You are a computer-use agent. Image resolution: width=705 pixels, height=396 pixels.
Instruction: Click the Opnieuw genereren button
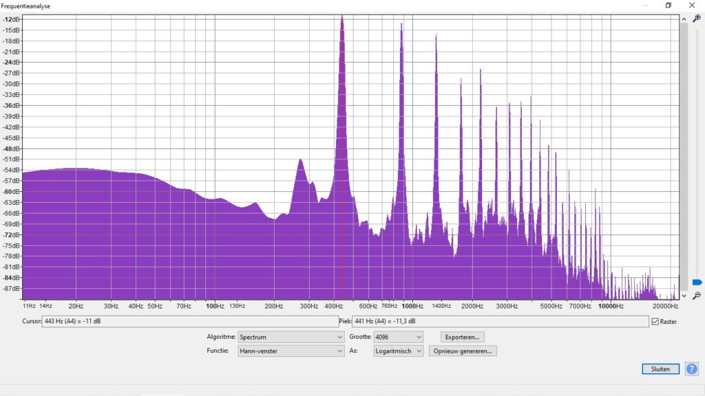point(463,351)
